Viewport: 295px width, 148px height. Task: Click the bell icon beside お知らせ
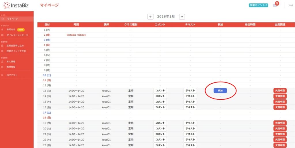pyautogui.click(x=2, y=29)
